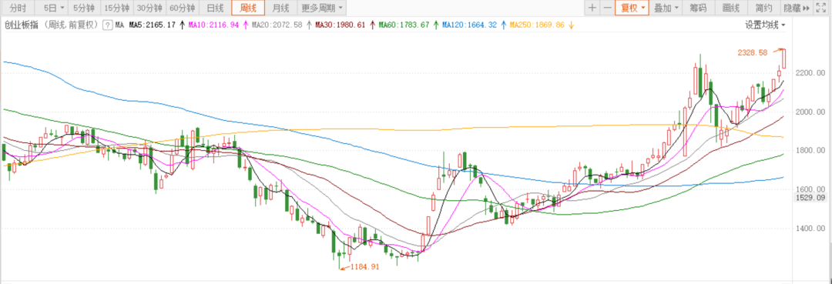The width and height of the screenshot is (832, 284).
Task: Click the 1184.91 low price marker
Action: [x=364, y=267]
